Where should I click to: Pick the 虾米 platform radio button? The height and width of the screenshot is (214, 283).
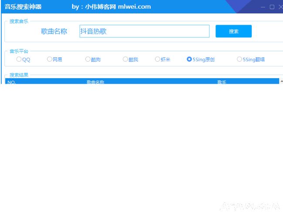point(163,59)
